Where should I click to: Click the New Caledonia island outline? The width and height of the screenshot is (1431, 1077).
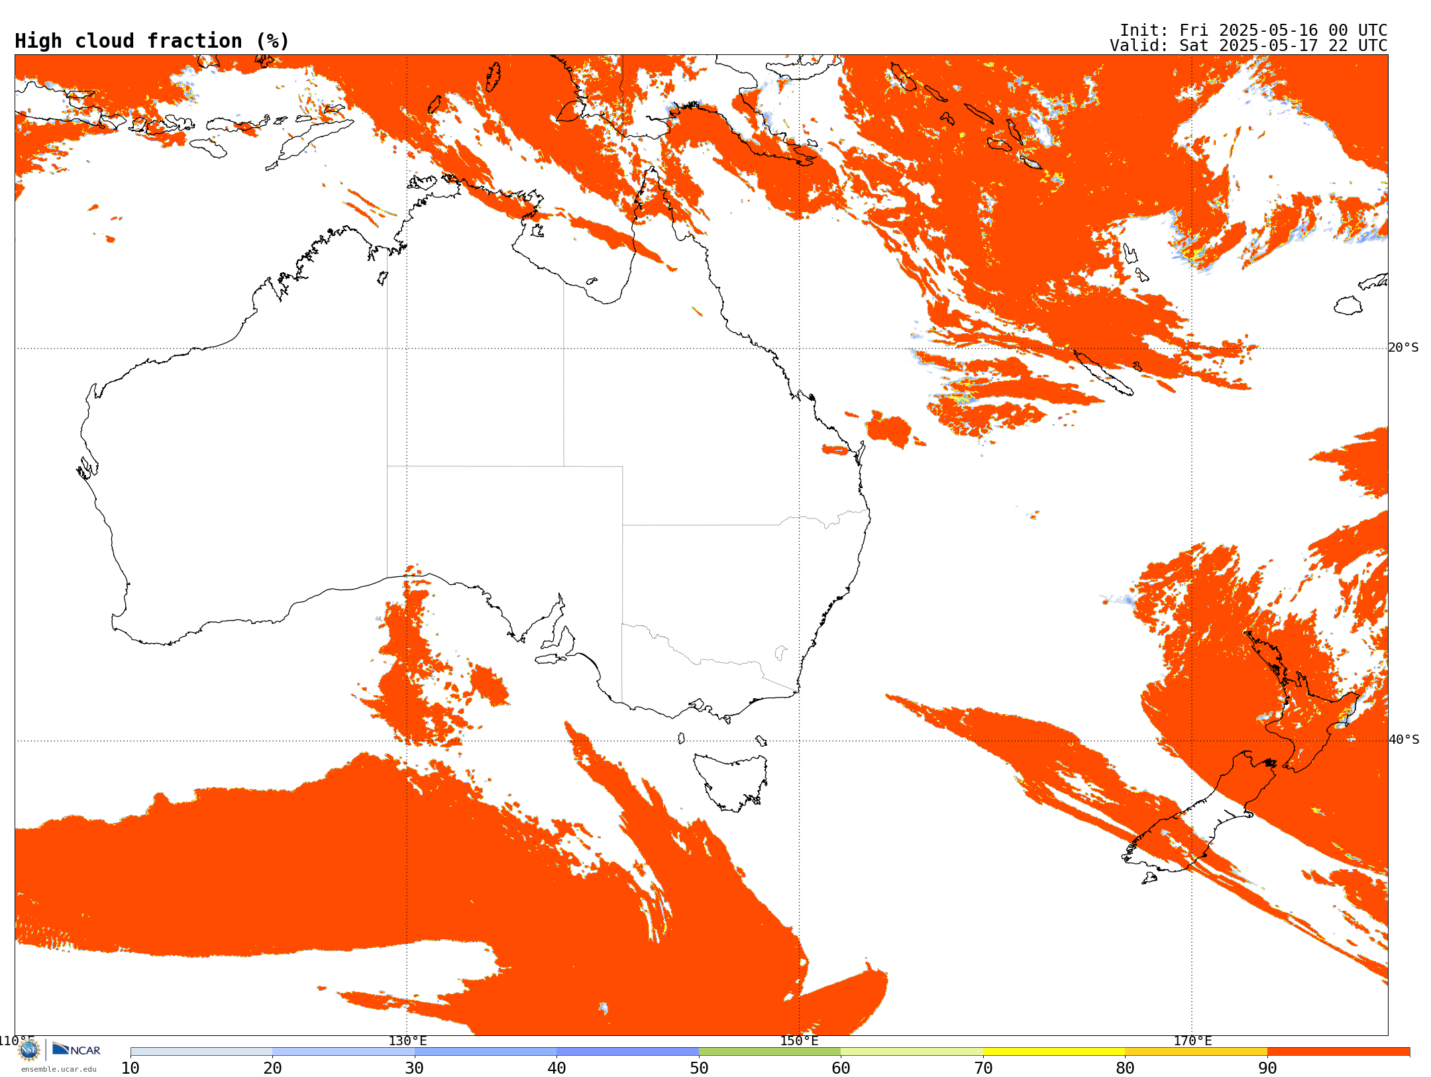[x=1104, y=373]
